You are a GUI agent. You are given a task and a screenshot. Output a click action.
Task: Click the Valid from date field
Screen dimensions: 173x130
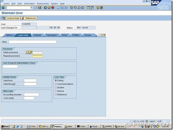click(30, 81)
